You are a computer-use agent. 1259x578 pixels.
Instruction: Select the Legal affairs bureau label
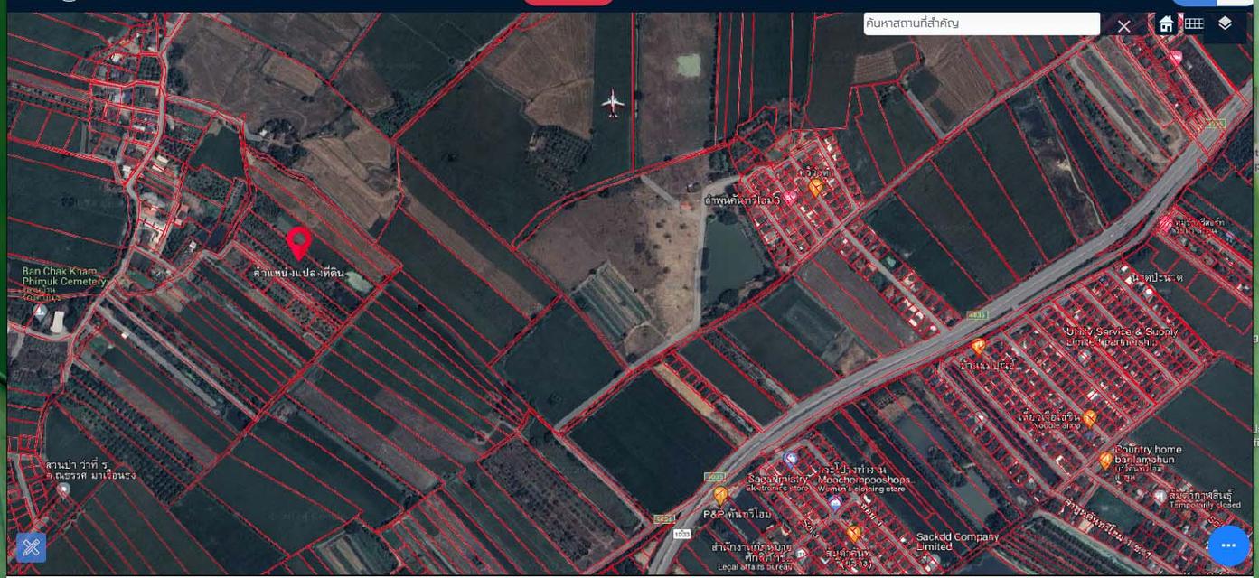[754, 566]
